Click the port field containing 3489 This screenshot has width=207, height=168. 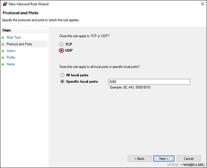pyautogui.click(x=149, y=82)
